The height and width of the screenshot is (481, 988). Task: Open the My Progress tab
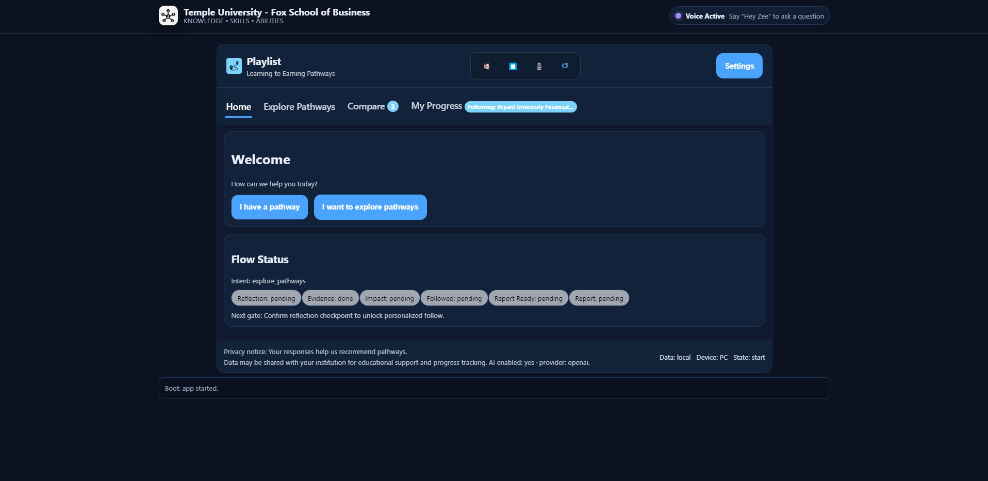pos(436,106)
